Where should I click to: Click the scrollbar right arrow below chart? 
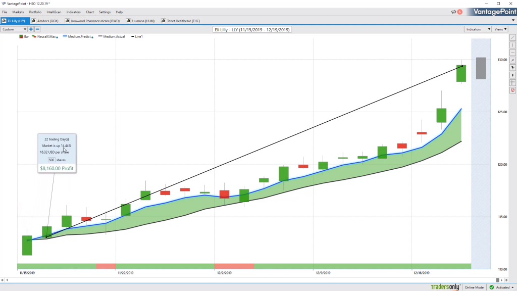tap(502, 280)
